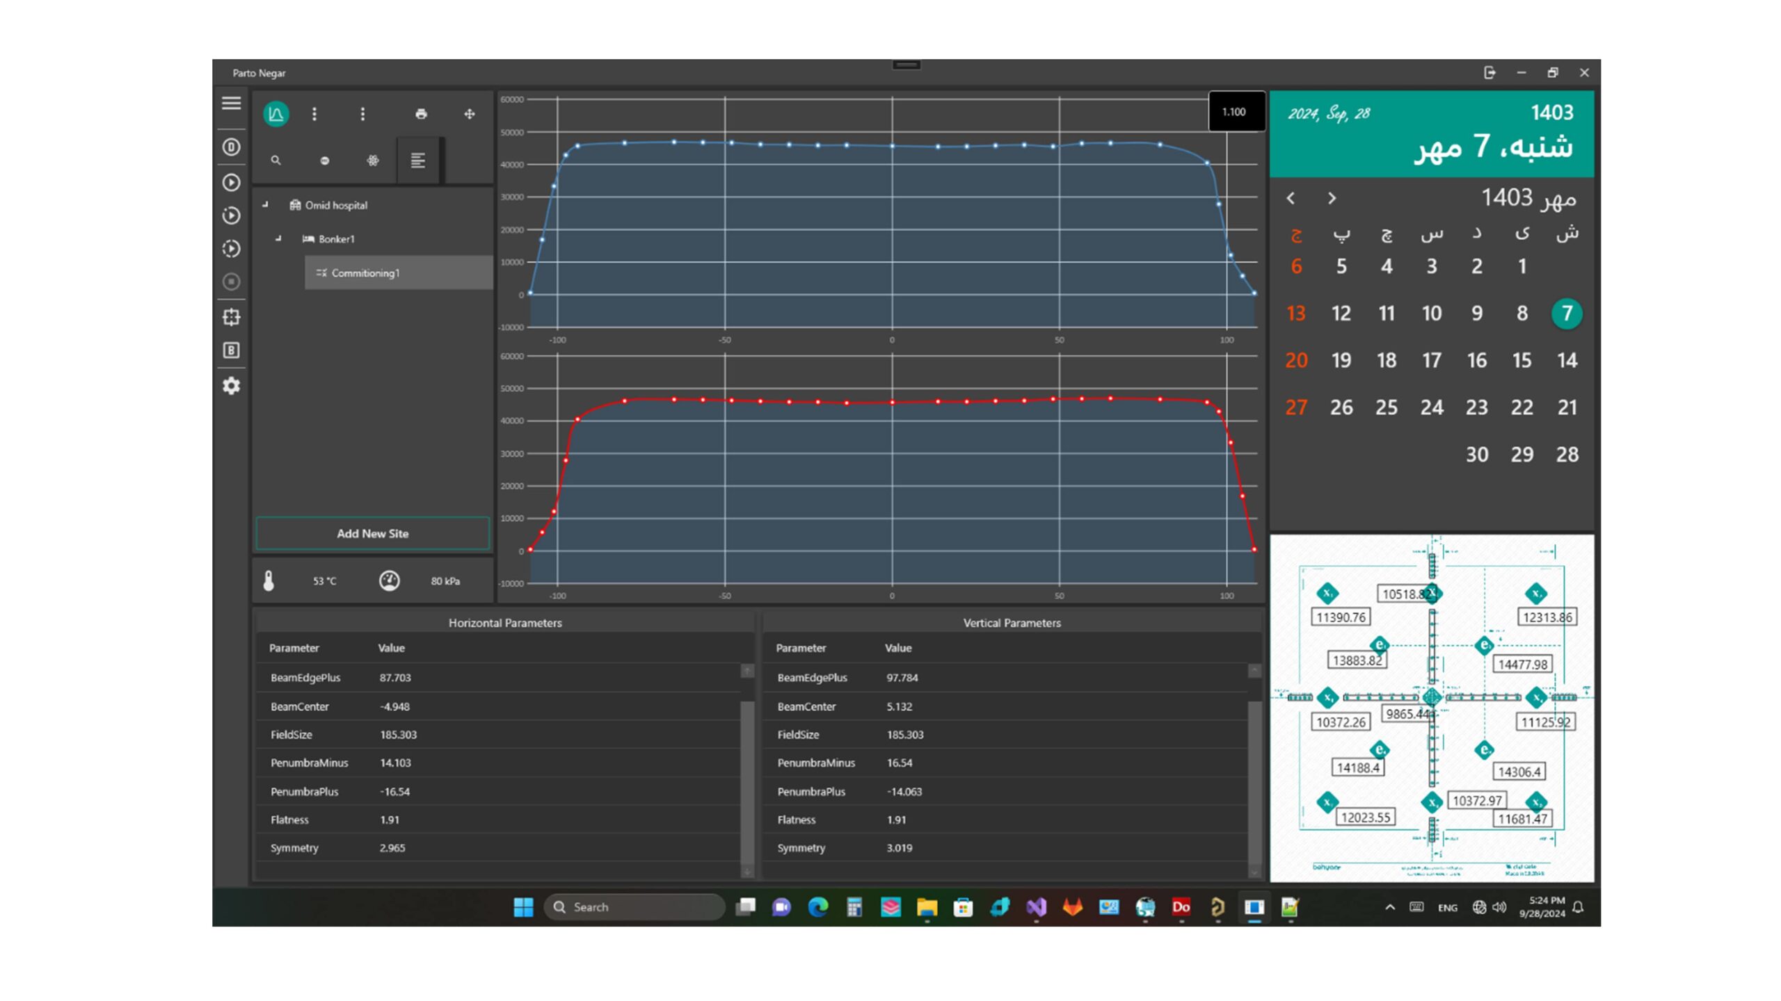This screenshot has width=1781, height=1001.
Task: Click the magnifier search icon
Action: click(275, 161)
